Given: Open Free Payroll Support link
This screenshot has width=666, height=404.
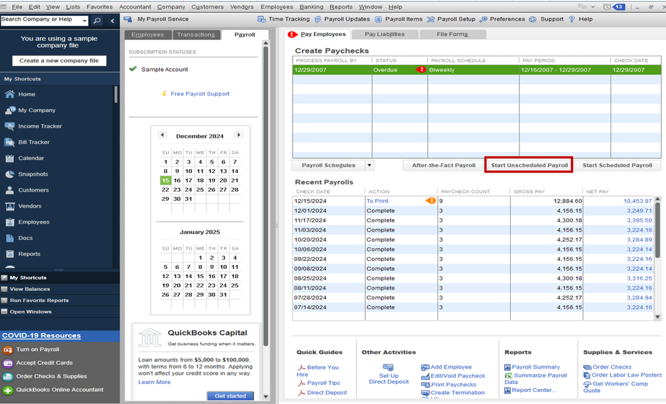Looking at the screenshot, I should pos(199,94).
